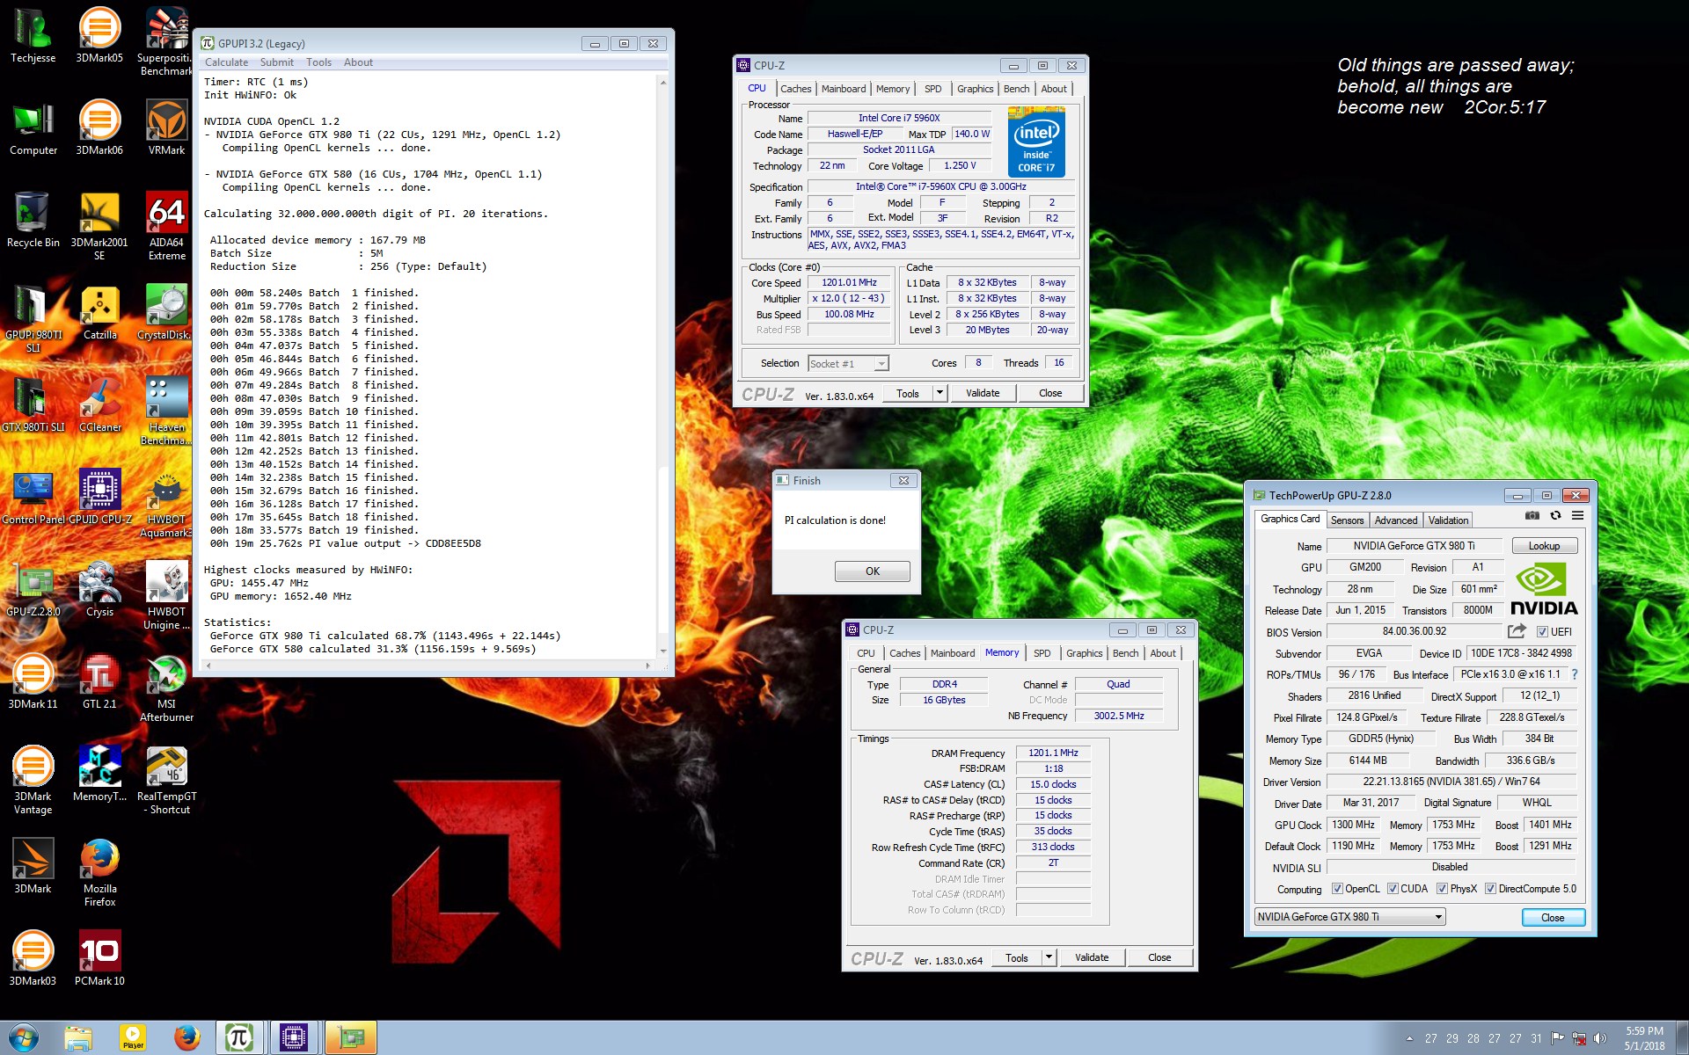The image size is (1689, 1055).
Task: Launch 3DMark2001 SE shortcut
Action: click(x=99, y=226)
